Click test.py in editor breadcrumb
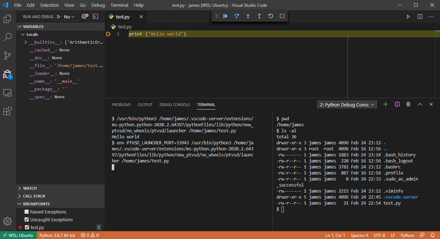Screen dimensions: 440x239 (x=125, y=27)
